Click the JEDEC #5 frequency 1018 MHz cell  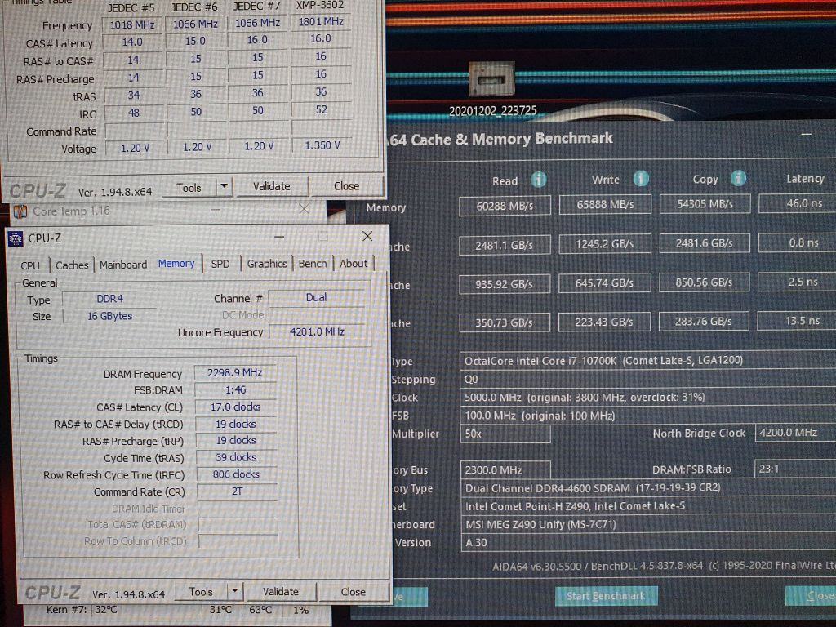coord(132,25)
